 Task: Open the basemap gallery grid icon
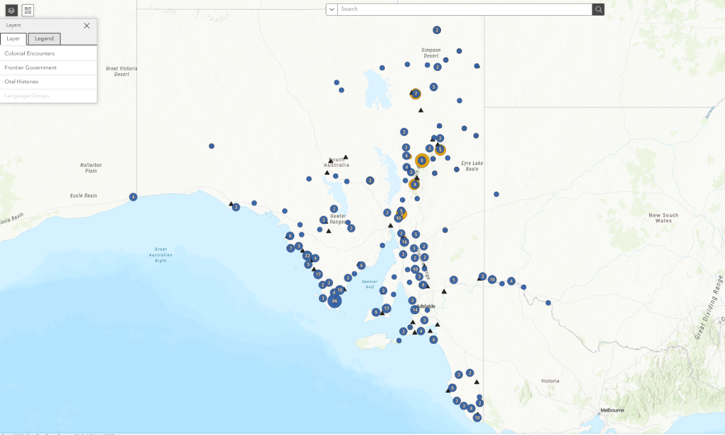tap(28, 10)
